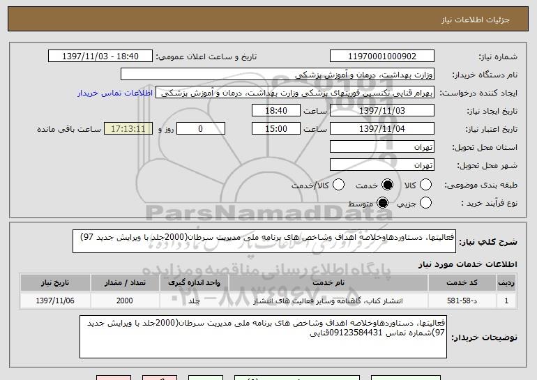Click the validity time field 15:00
Screen dimensions: 537x380
[x=276, y=129]
